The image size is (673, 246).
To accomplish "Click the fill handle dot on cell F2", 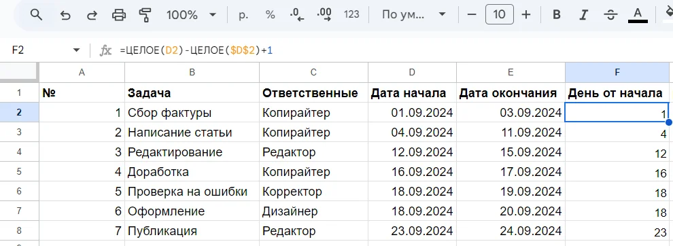I will (x=669, y=122).
